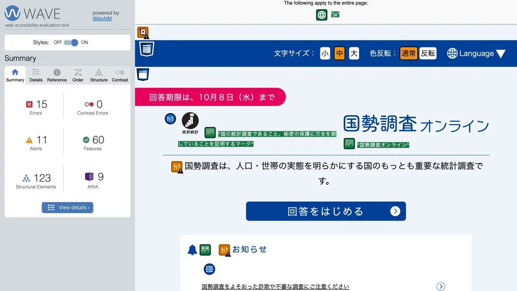This screenshot has width=517, height=291.
Task: Click the unordered list structure icon under お知らせ
Action: coord(209,269)
